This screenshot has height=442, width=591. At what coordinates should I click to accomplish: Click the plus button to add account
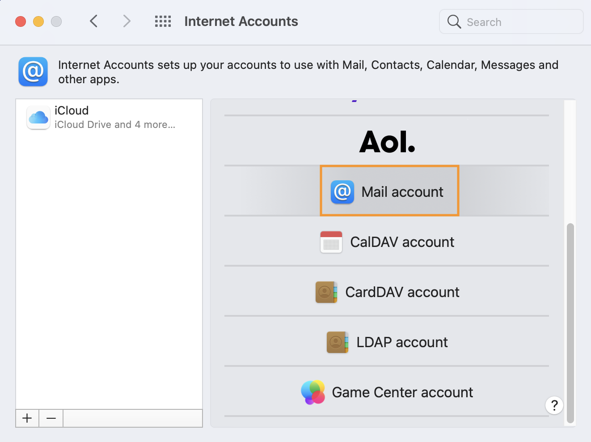(27, 418)
